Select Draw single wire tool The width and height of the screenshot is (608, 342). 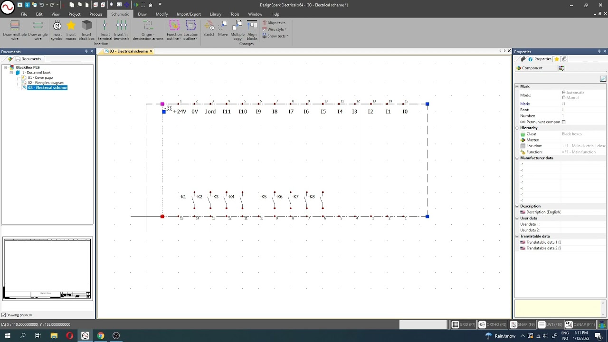[x=38, y=30]
